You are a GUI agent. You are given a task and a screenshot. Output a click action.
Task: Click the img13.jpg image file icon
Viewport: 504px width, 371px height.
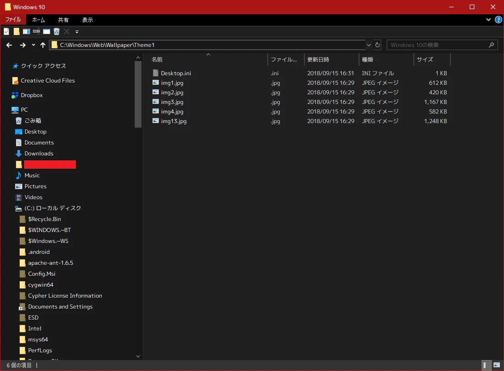tap(156, 121)
